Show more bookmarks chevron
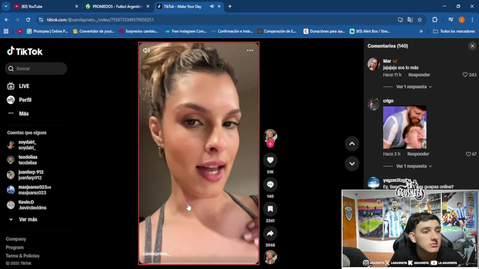The width and height of the screenshot is (479, 269). (421, 31)
